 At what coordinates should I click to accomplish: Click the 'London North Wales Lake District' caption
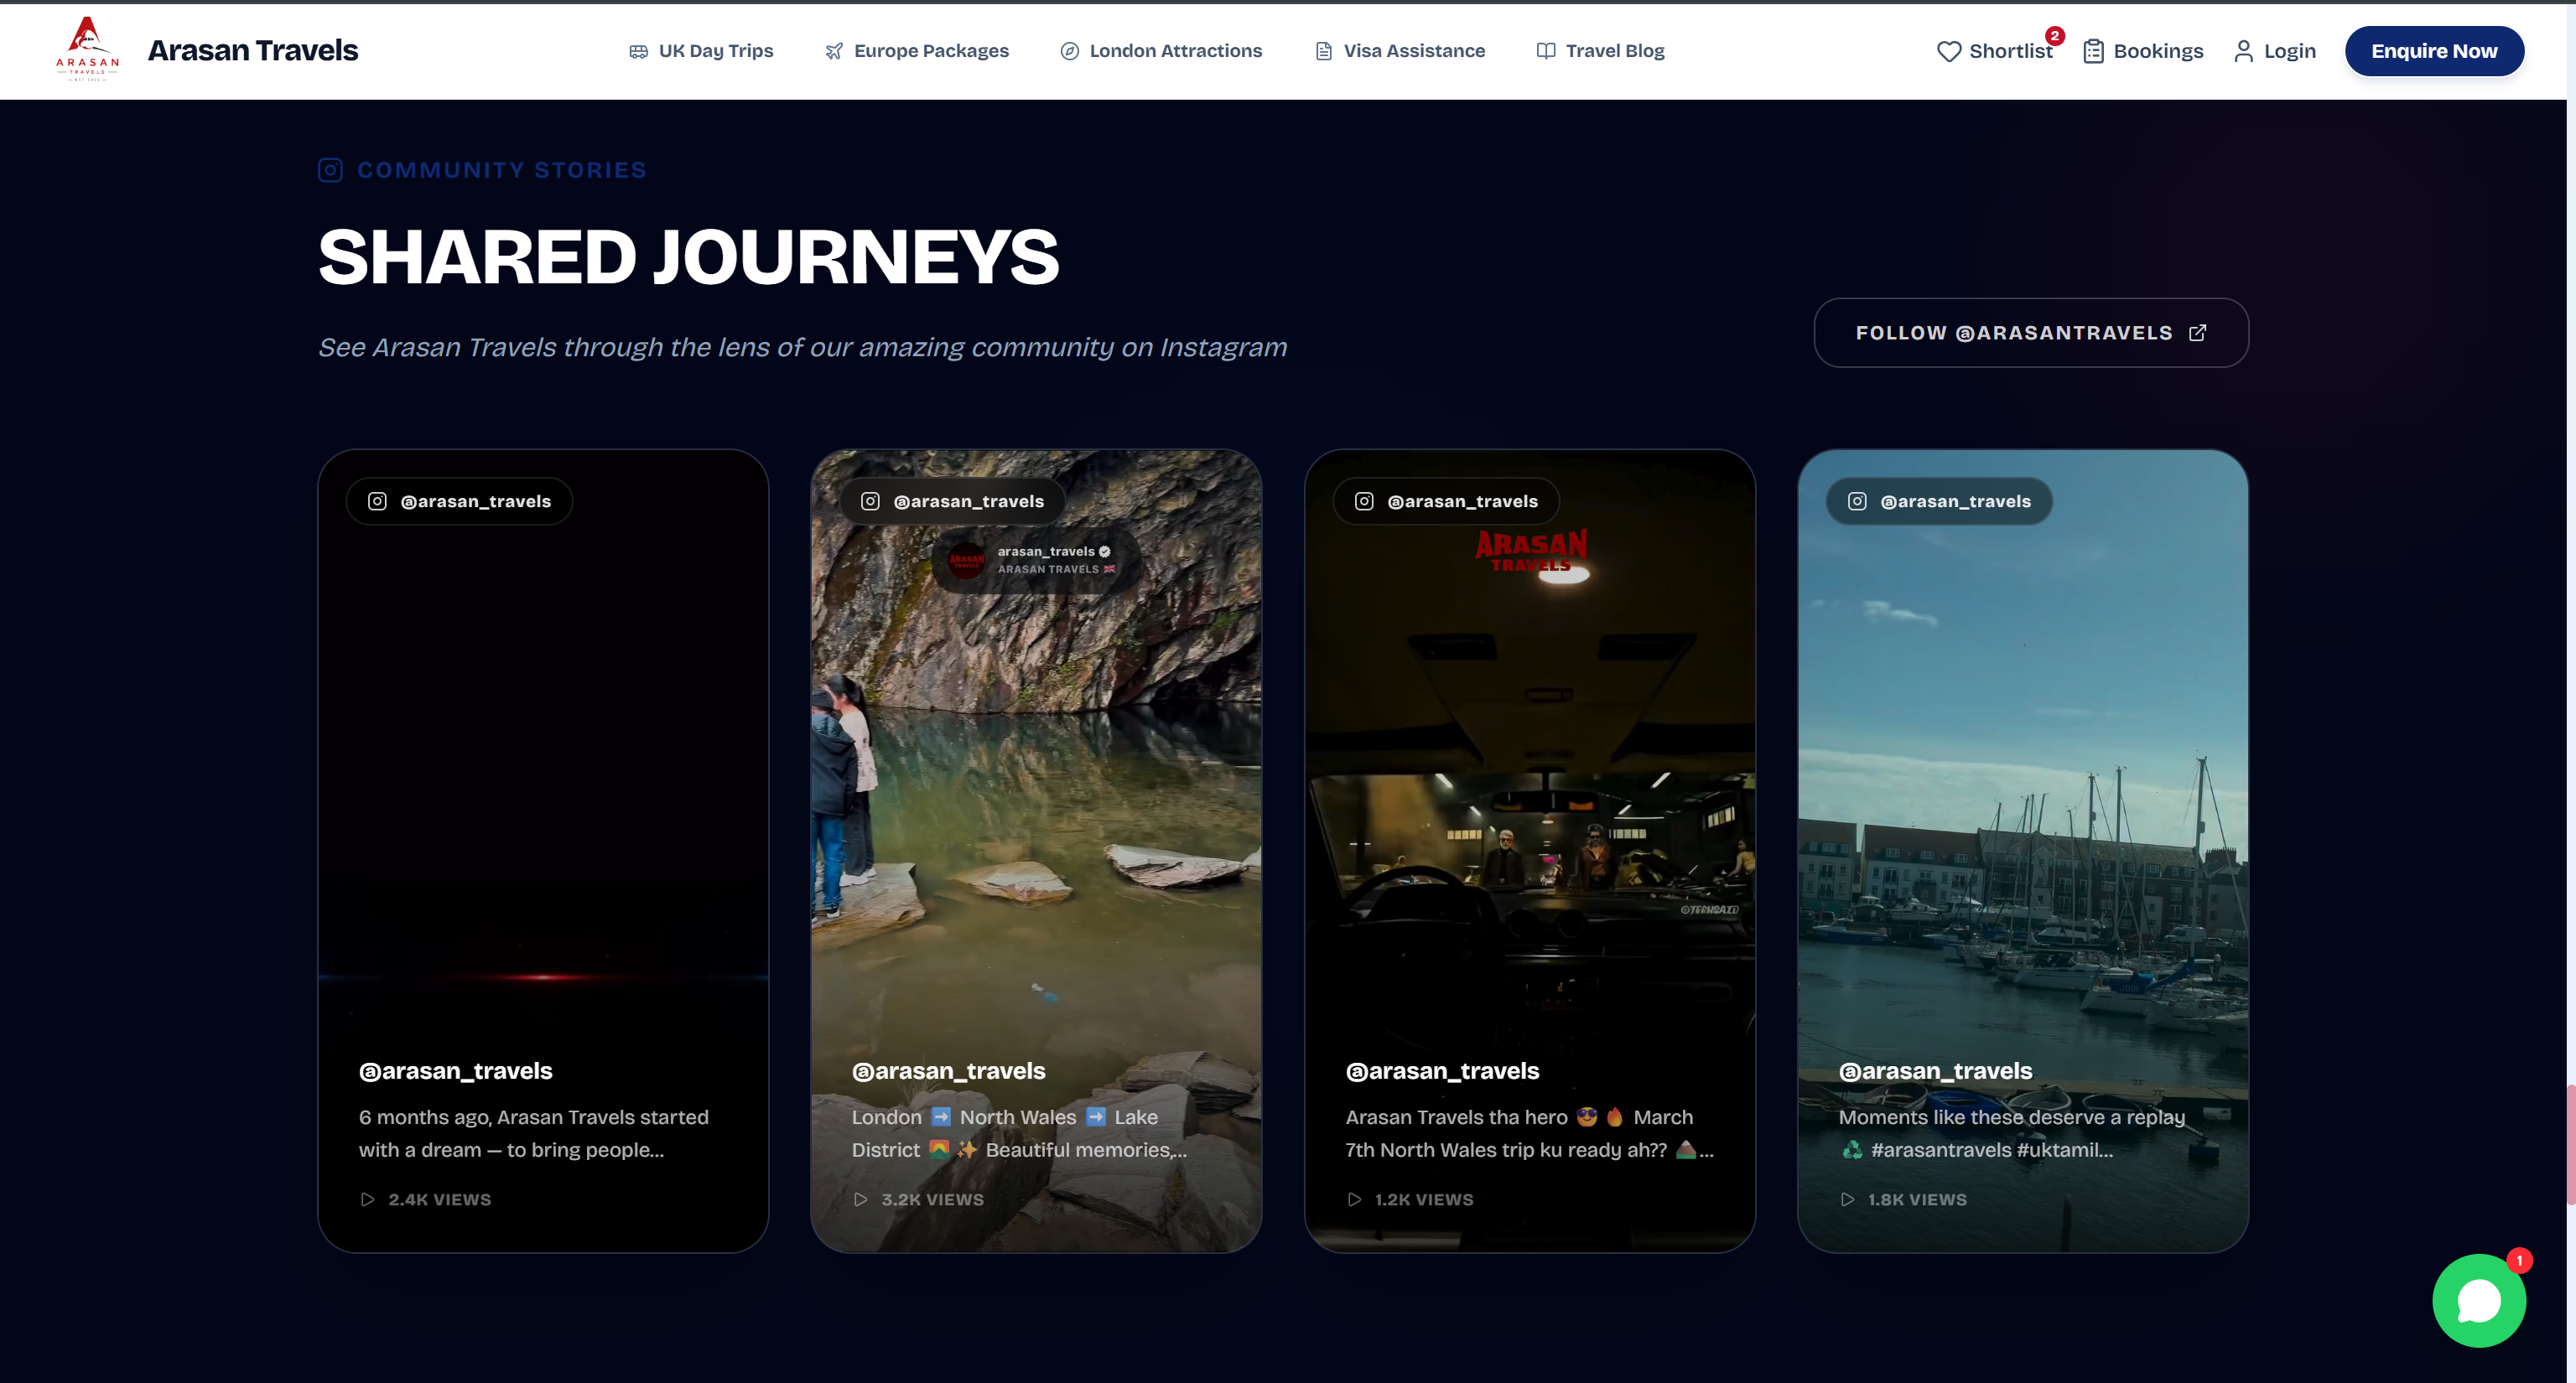(1019, 1133)
